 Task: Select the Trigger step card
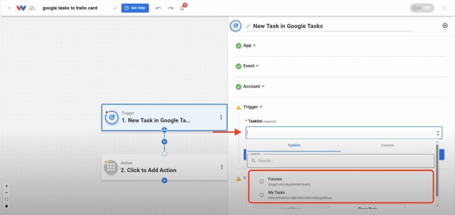pos(164,118)
